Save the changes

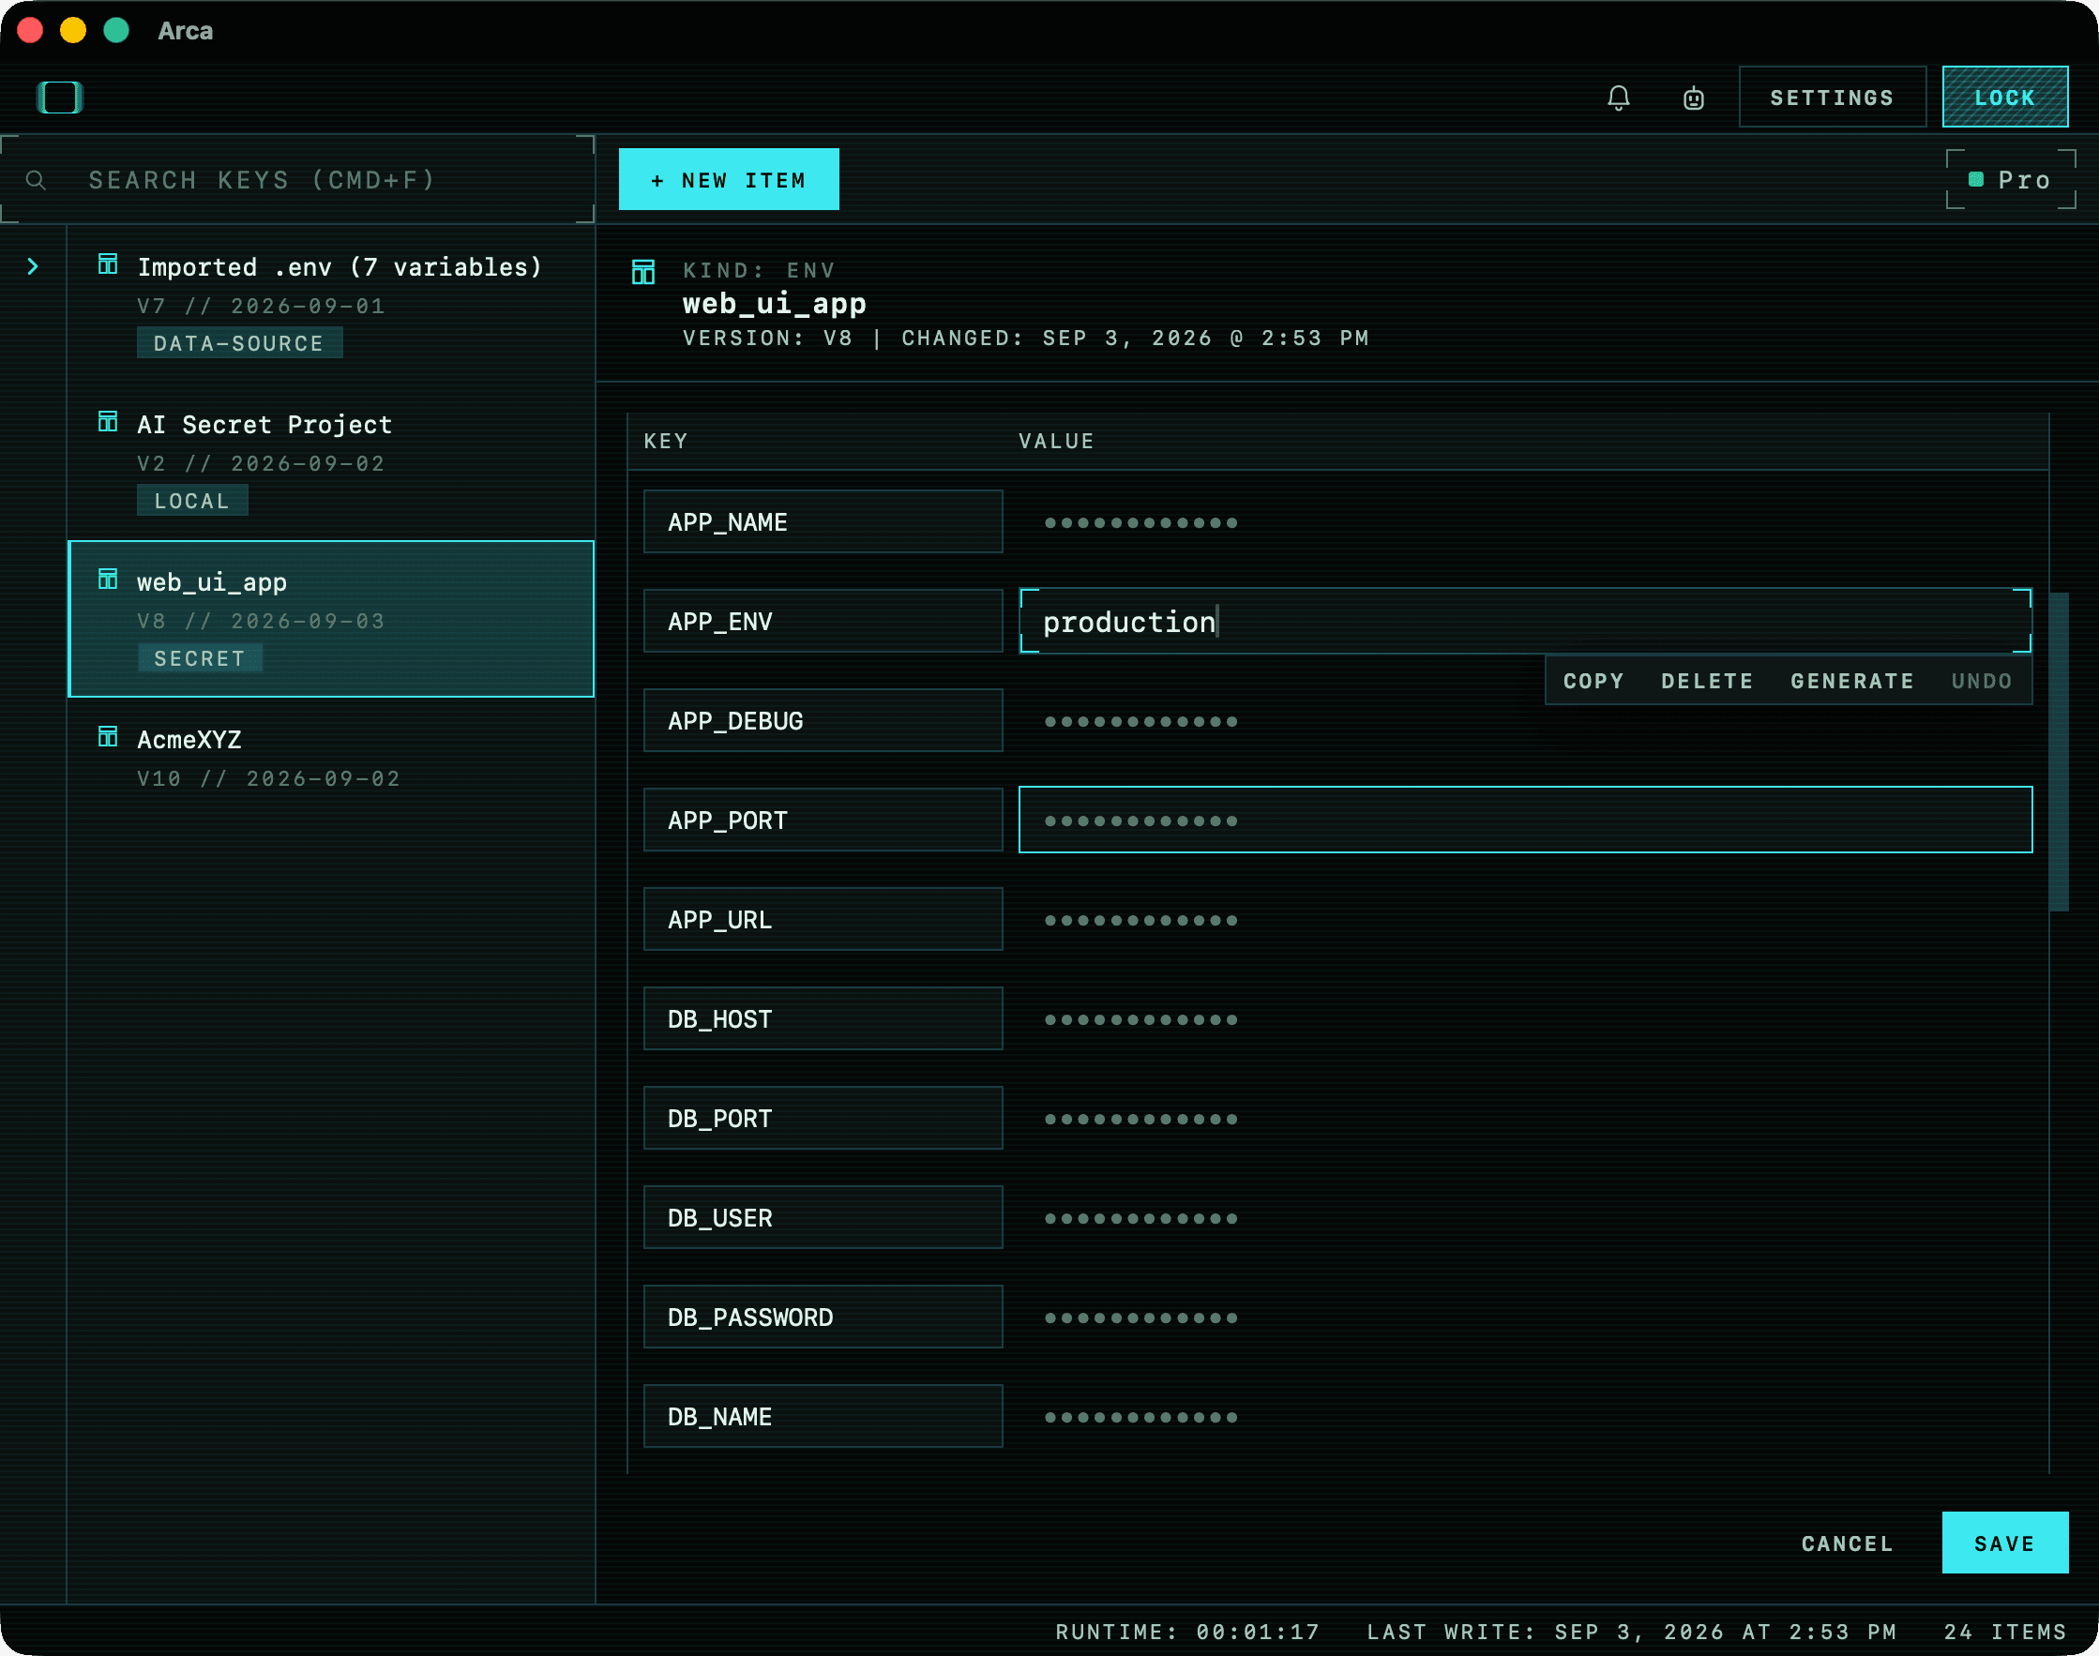coord(2004,1542)
